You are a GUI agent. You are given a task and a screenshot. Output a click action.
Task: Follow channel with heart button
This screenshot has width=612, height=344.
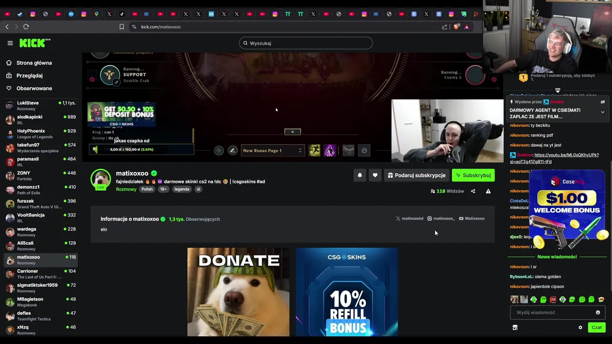pyautogui.click(x=375, y=175)
